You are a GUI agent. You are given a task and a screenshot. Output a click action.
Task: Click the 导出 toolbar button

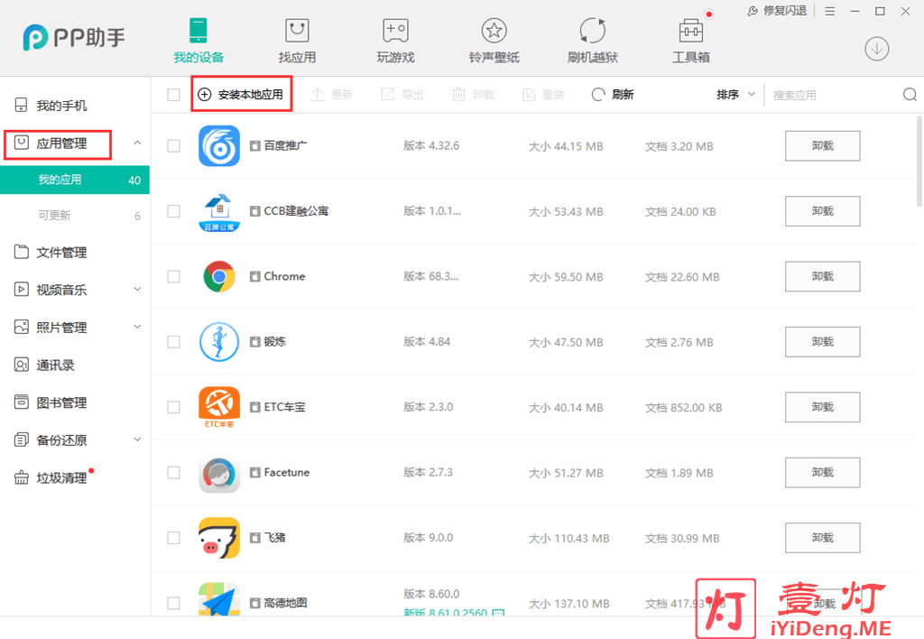point(402,95)
